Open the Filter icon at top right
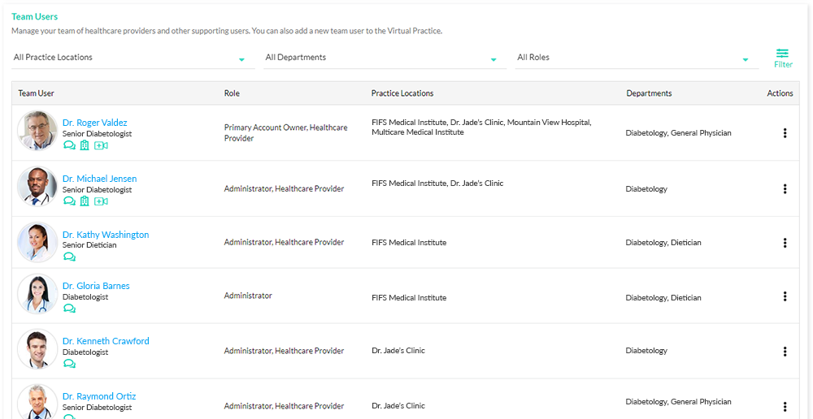The height and width of the screenshot is (419, 813). (783, 58)
